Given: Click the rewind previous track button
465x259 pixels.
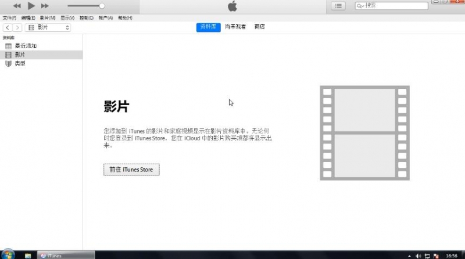Looking at the screenshot, I should point(17,6).
